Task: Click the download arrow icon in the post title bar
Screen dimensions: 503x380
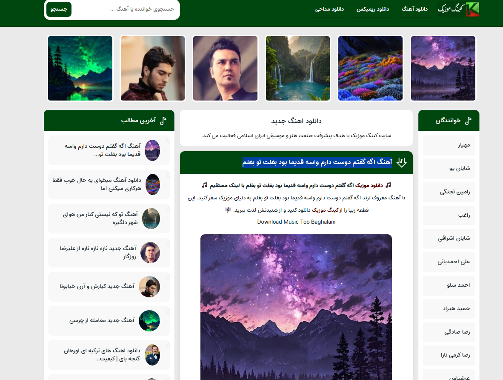Action: pyautogui.click(x=401, y=163)
